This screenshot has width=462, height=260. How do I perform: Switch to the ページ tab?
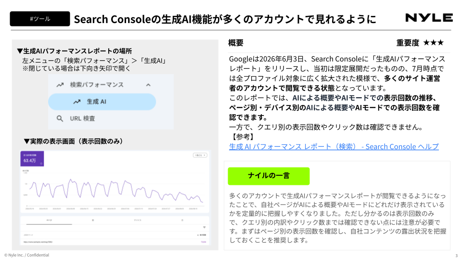tap(49, 220)
